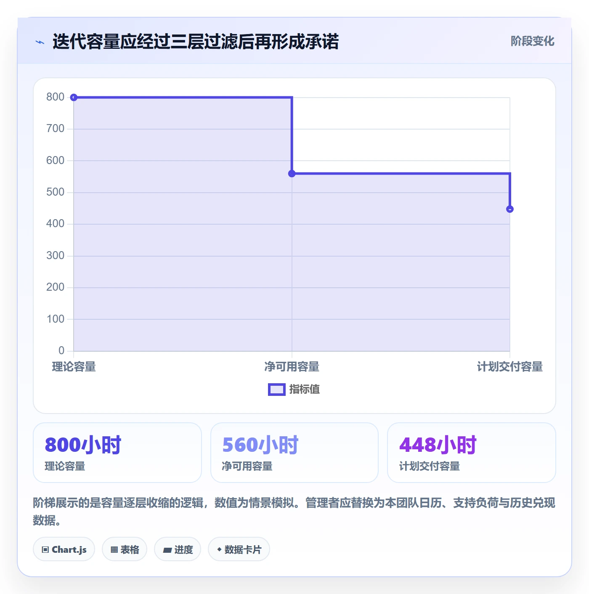The image size is (589, 594).
Task: Click the 指标值 legend label
Action: click(305, 390)
